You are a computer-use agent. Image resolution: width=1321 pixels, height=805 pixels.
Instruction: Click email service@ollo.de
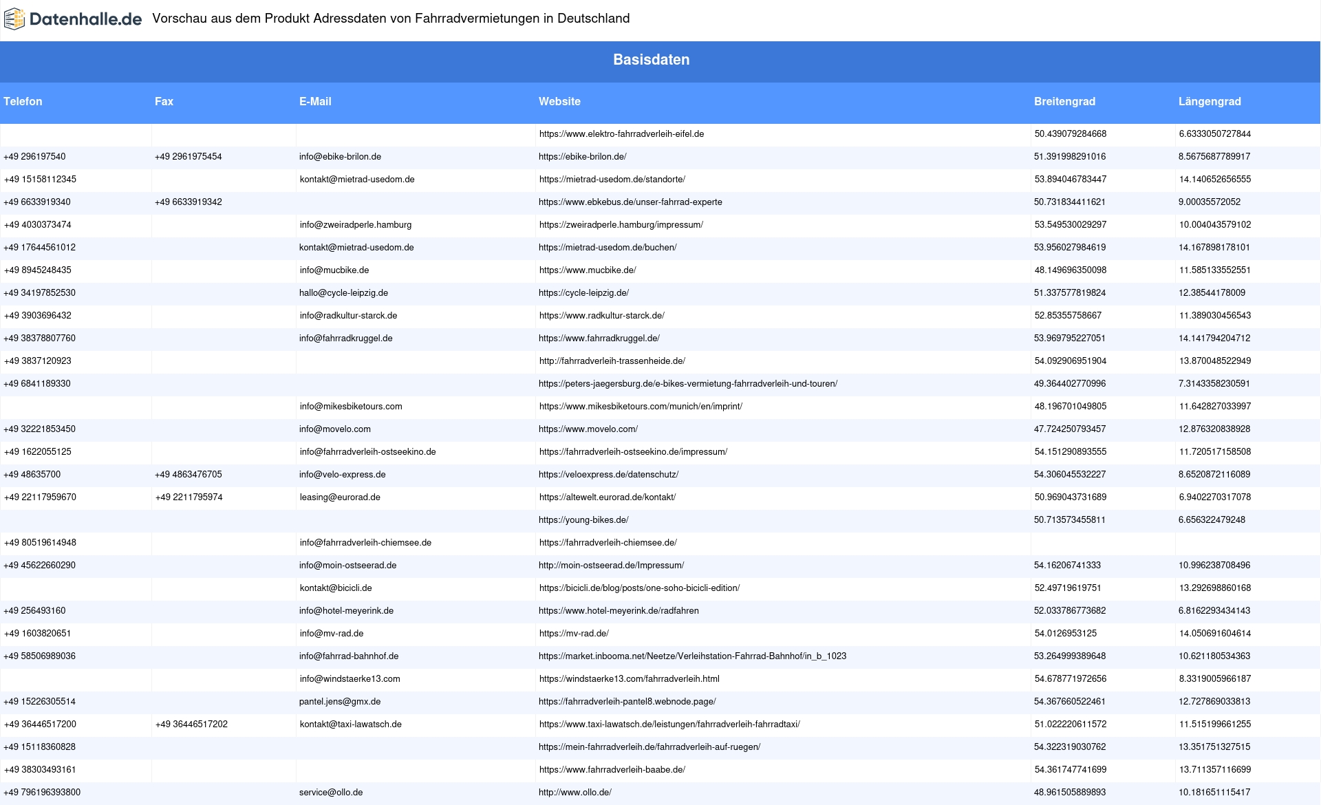(331, 793)
